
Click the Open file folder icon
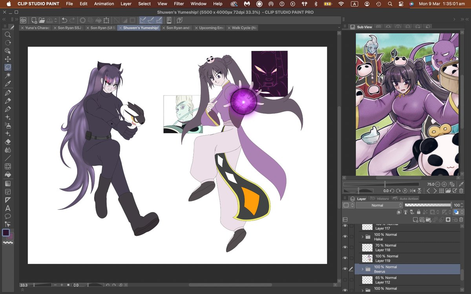[42, 20]
